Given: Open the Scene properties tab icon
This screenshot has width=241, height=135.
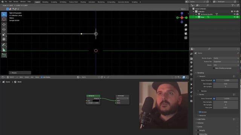Looking at the screenshot, I should pos(191,70).
